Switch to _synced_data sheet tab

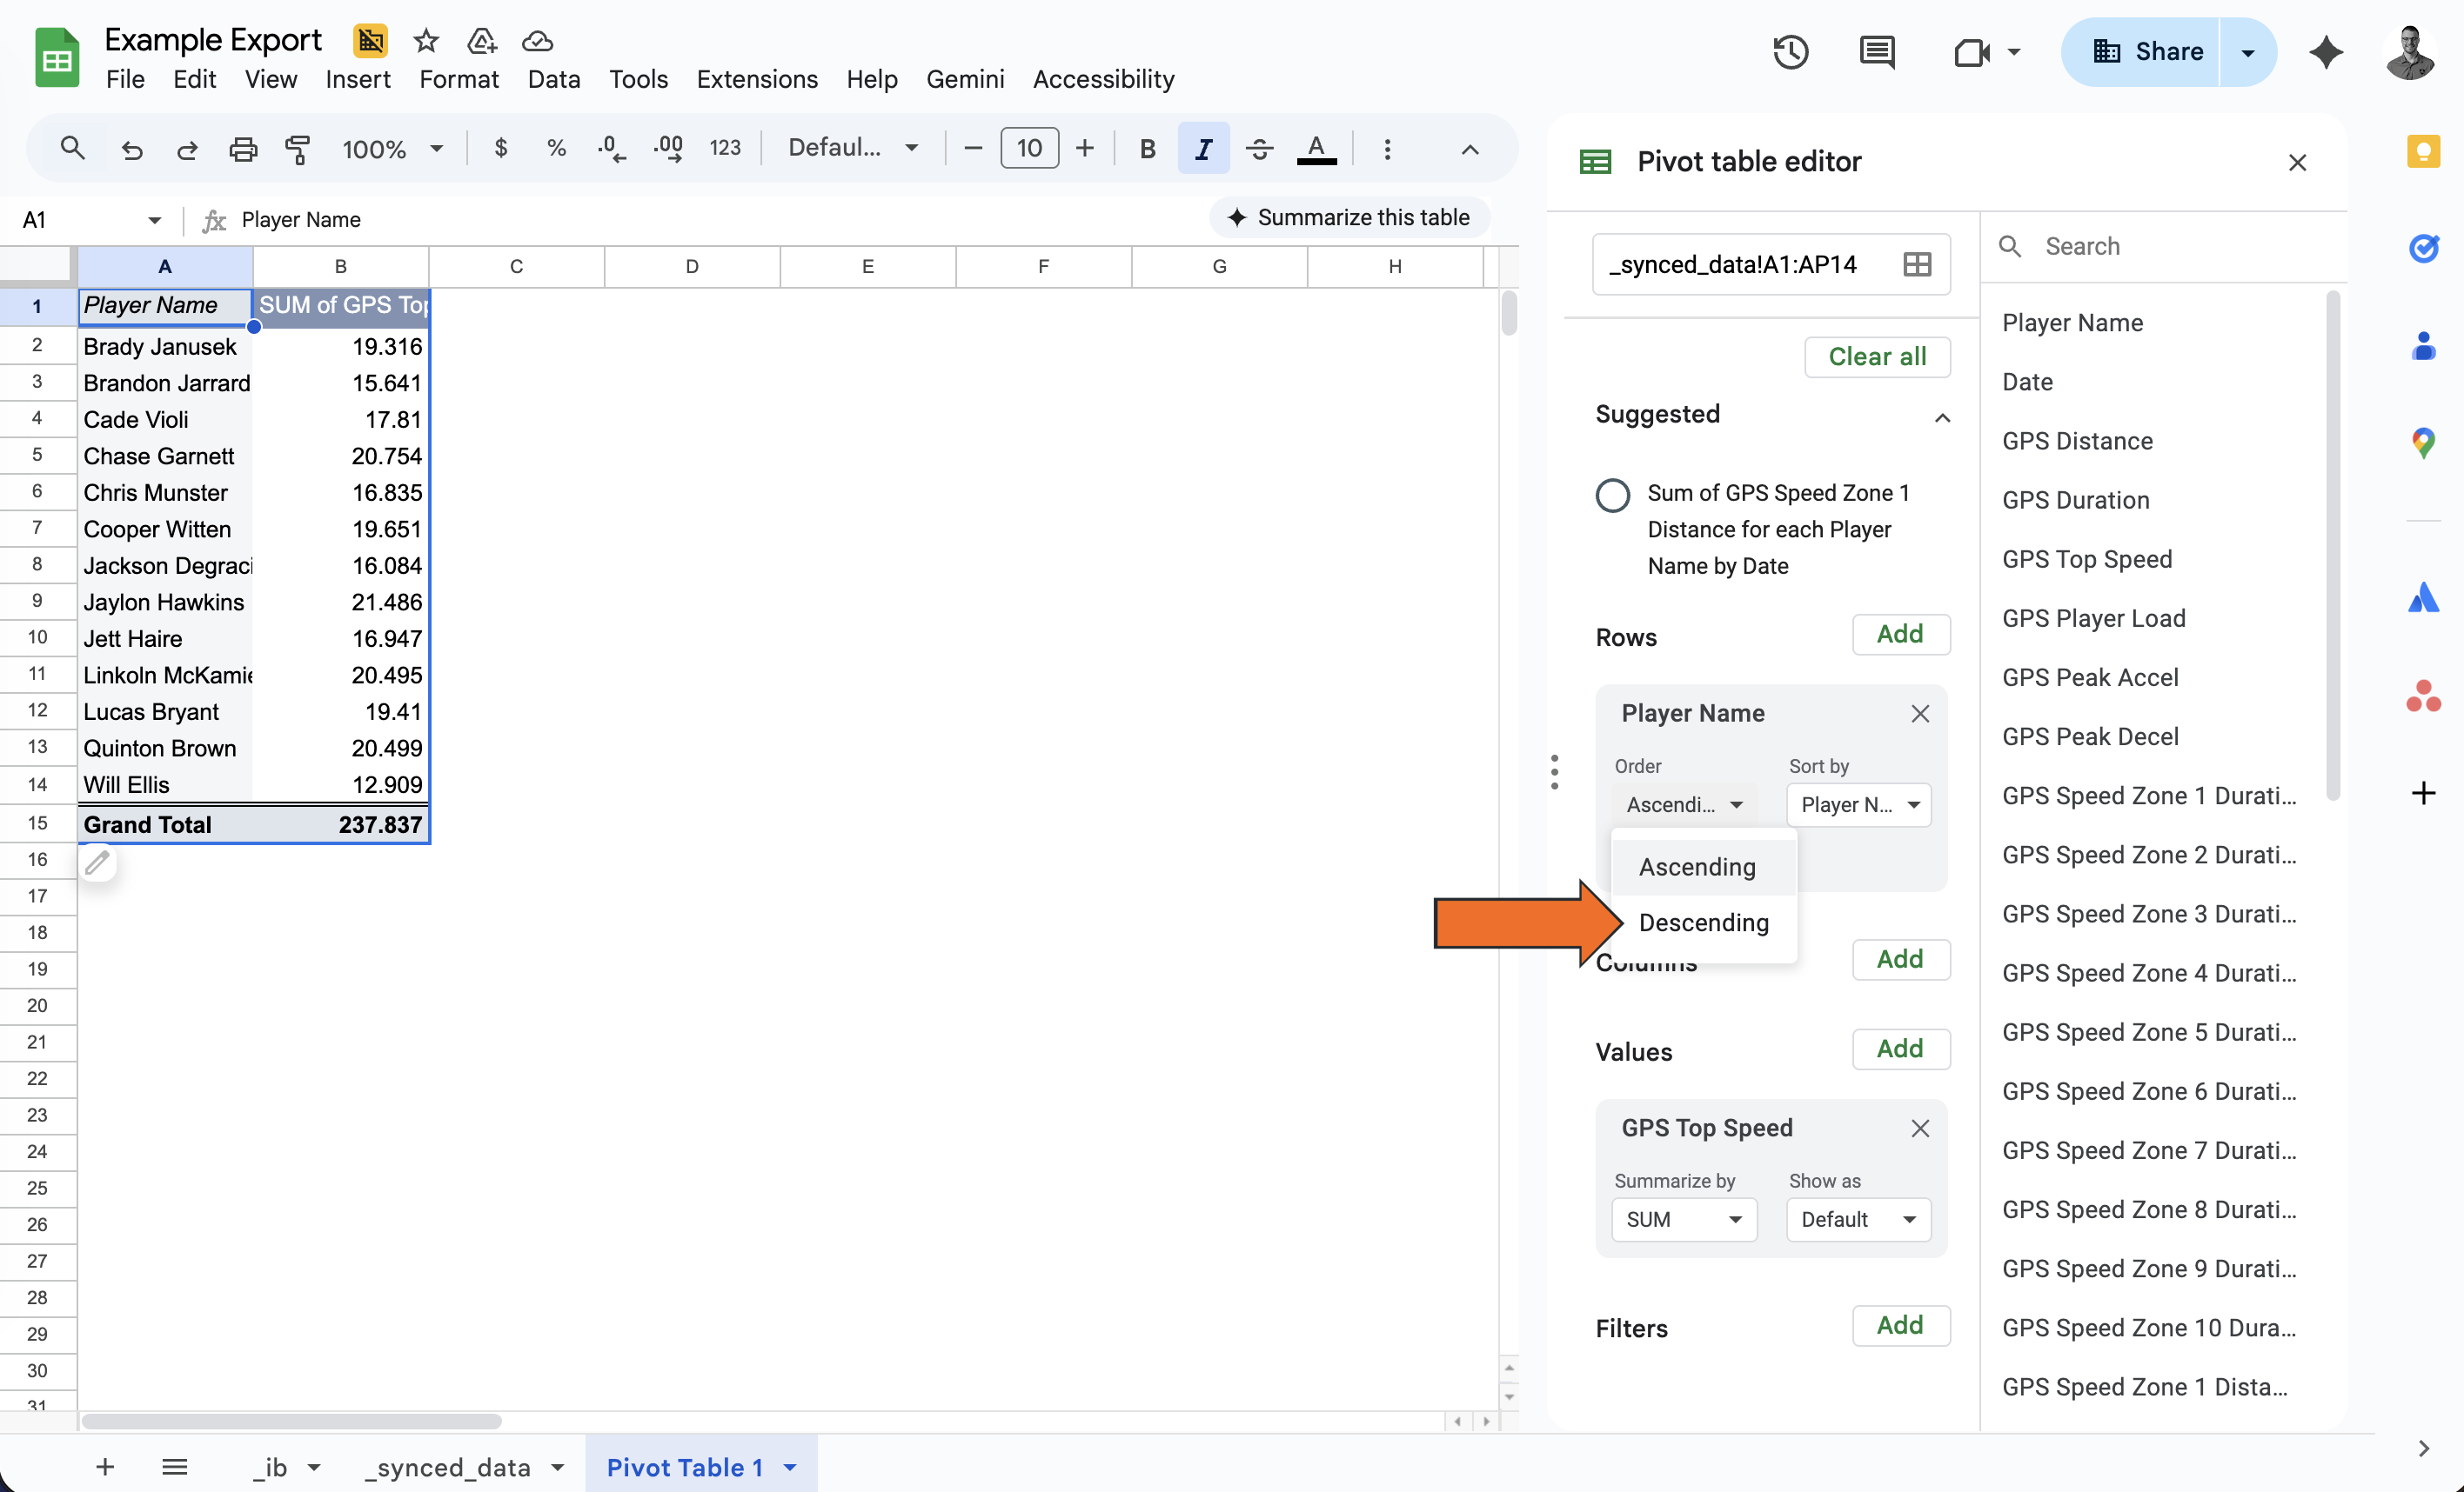pyautogui.click(x=447, y=1466)
